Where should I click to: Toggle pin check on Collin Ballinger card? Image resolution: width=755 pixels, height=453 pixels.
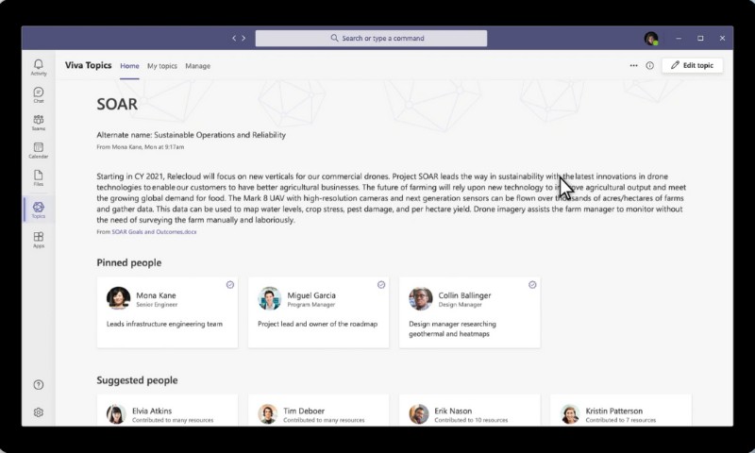(x=532, y=285)
